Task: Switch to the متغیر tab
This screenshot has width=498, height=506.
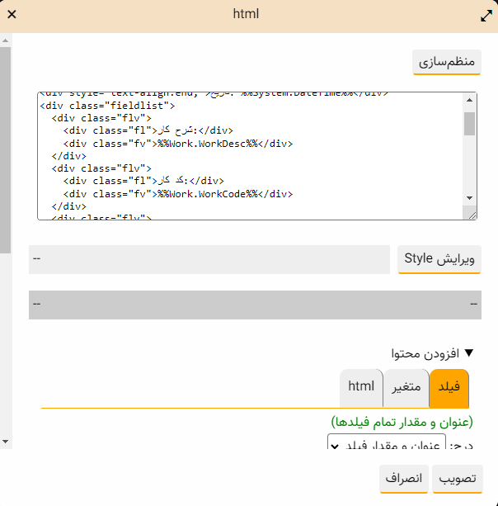Action: [x=406, y=388]
